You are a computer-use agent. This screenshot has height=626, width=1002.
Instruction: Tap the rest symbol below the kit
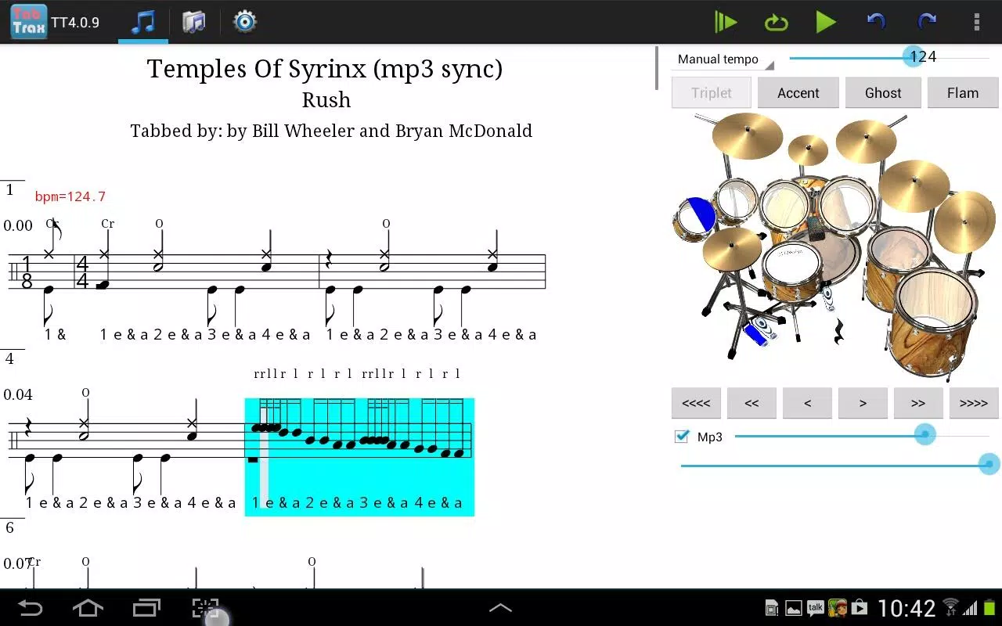[x=839, y=332]
